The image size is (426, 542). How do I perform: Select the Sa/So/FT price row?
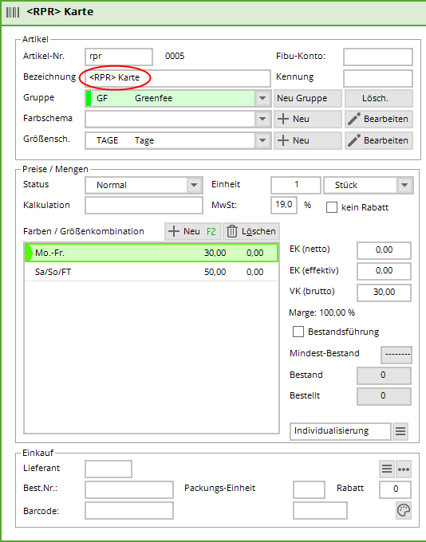[152, 272]
